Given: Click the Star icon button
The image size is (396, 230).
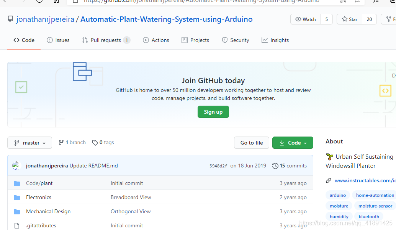Looking at the screenshot, I should [350, 19].
